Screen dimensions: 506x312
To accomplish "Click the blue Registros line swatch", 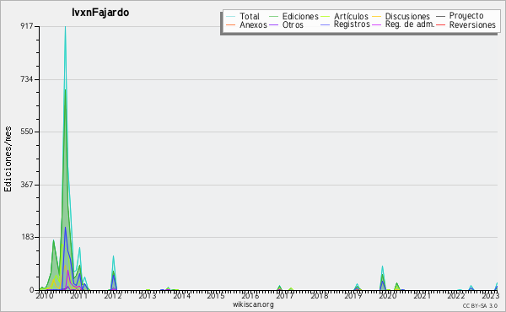I will [325, 24].
